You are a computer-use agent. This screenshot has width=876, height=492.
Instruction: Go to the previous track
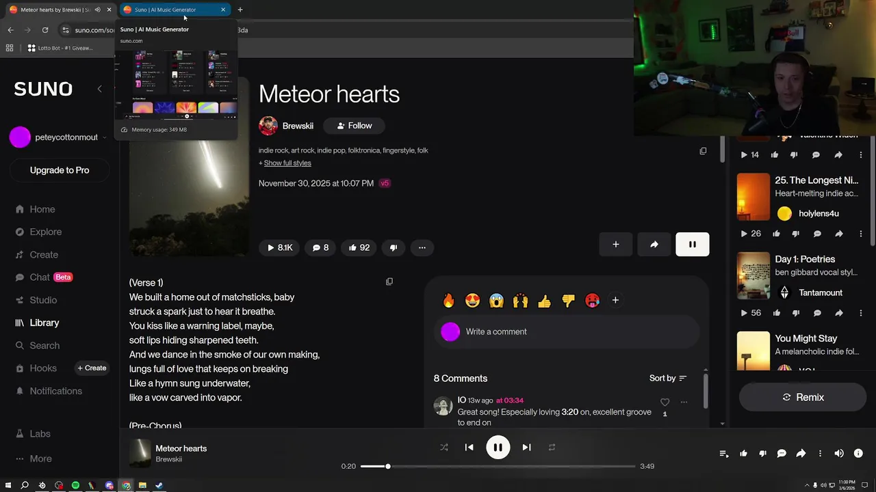click(469, 448)
